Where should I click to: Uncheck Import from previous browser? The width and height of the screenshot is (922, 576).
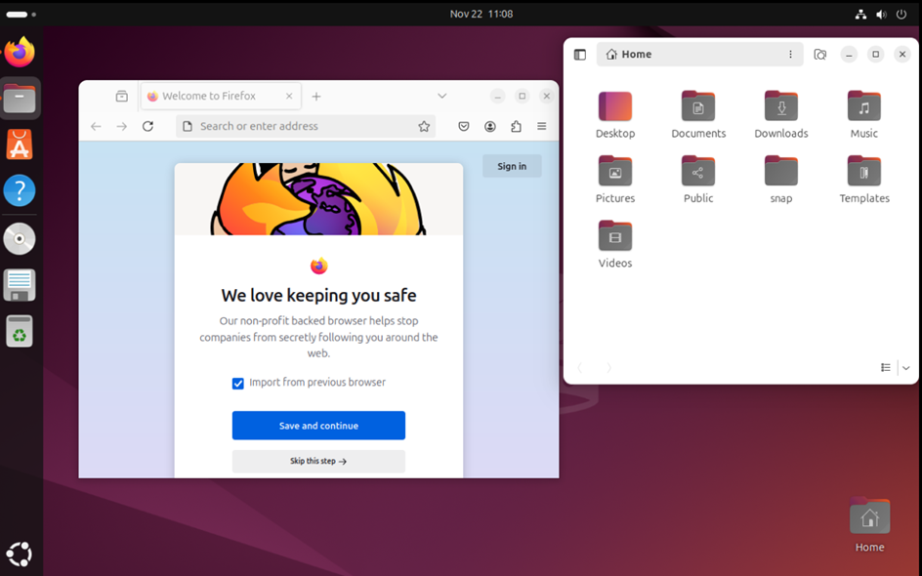tap(237, 384)
